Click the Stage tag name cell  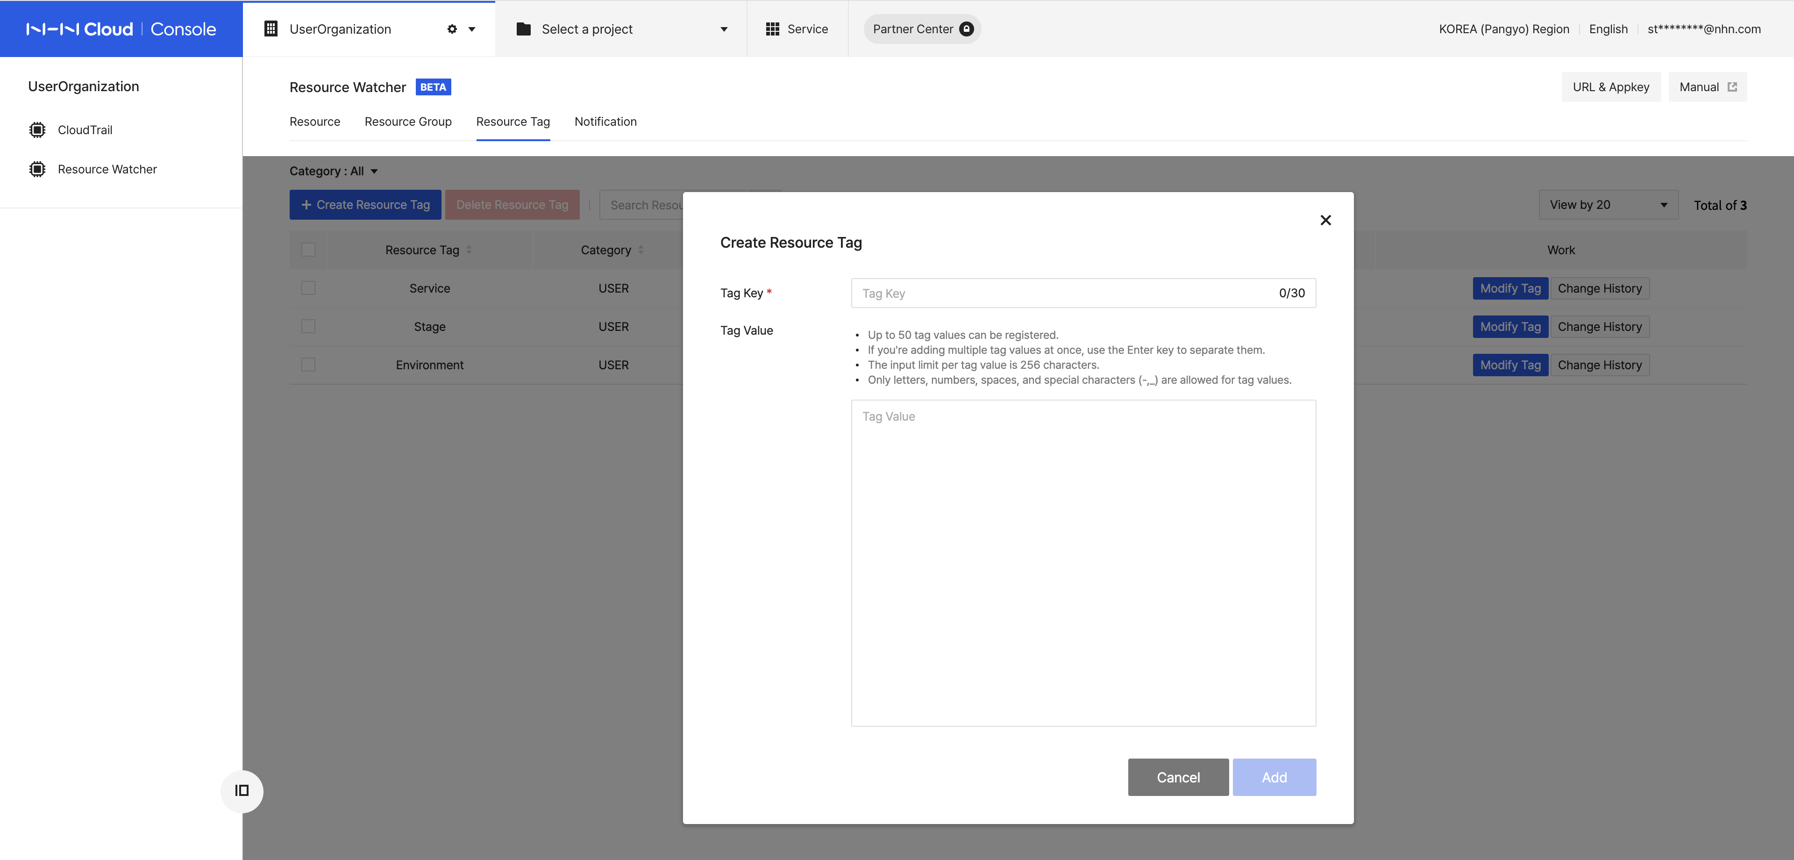tap(430, 327)
